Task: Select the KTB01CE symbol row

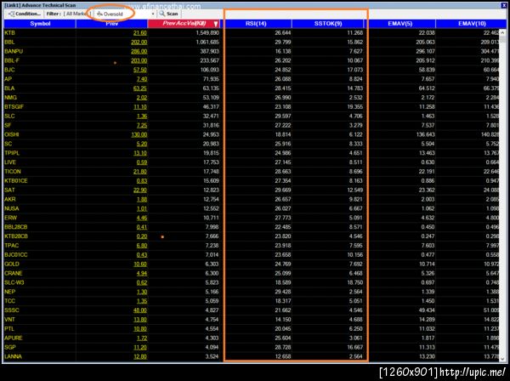Action: (x=251, y=180)
